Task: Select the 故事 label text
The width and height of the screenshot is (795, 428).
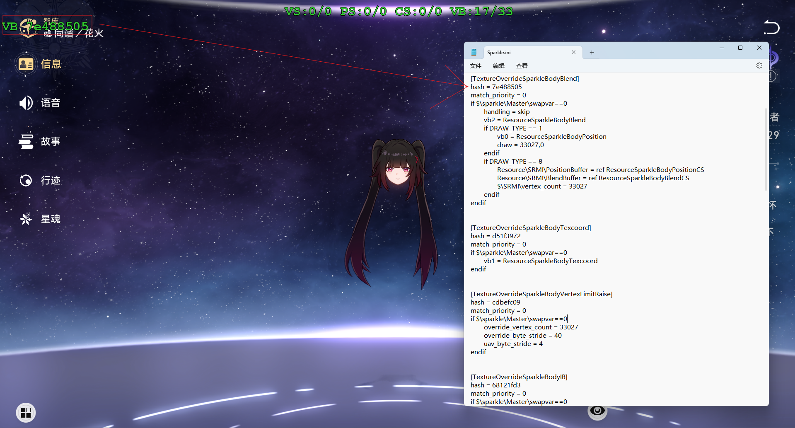Action: [x=51, y=141]
